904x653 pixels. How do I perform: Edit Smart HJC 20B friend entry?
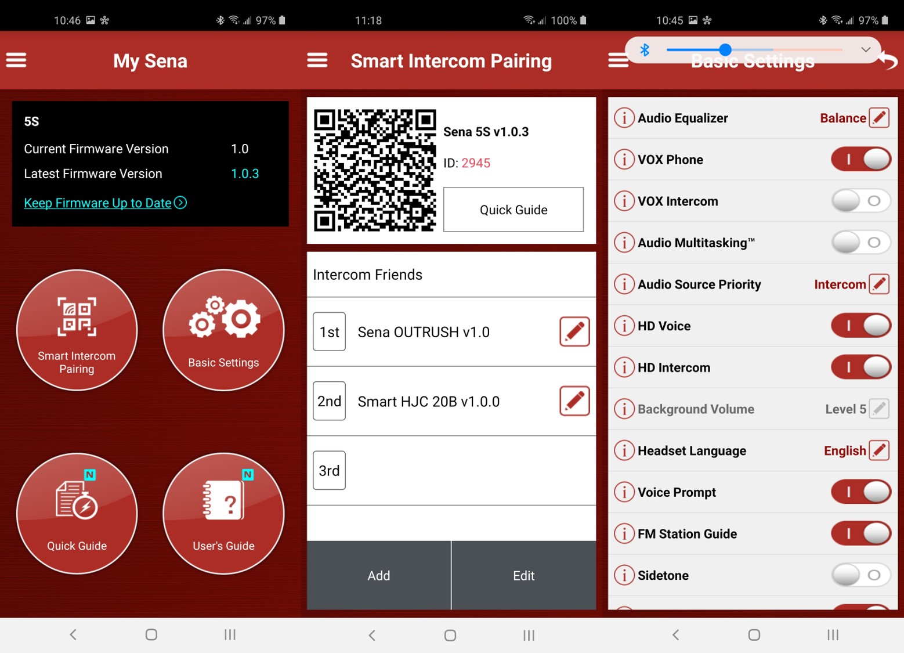pyautogui.click(x=574, y=401)
